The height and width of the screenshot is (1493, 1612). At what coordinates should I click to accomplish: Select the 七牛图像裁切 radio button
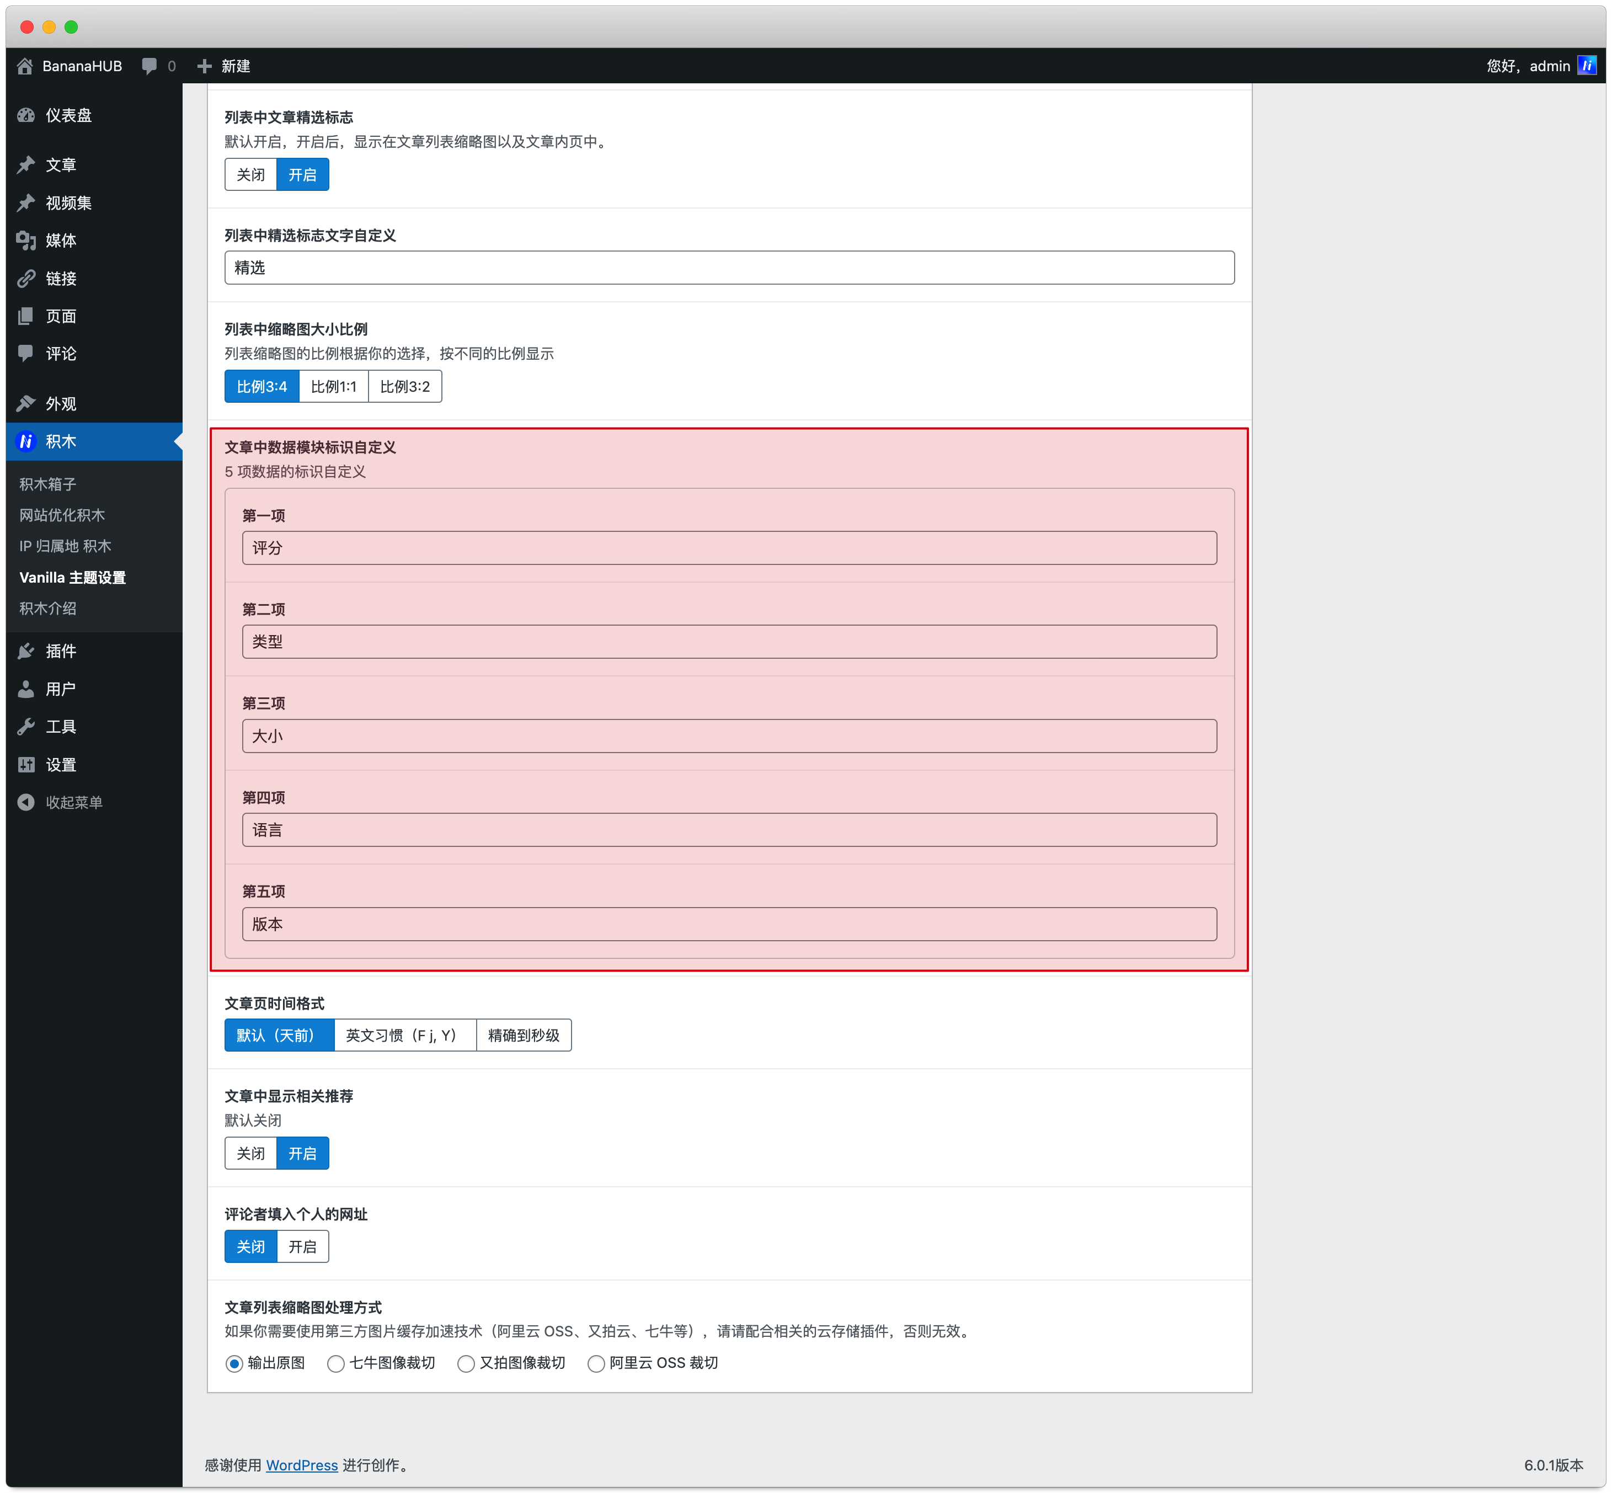(x=336, y=1364)
